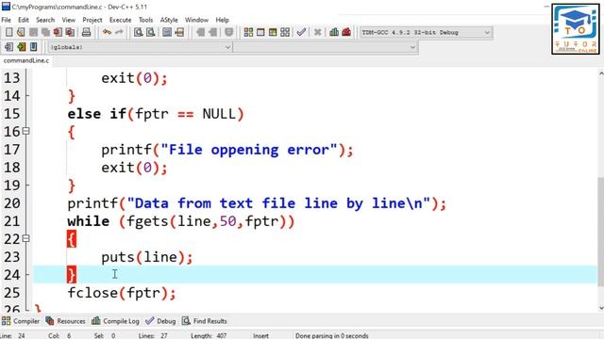Click the scrollbar up arrow
The width and height of the screenshot is (604, 339).
click(x=600, y=73)
